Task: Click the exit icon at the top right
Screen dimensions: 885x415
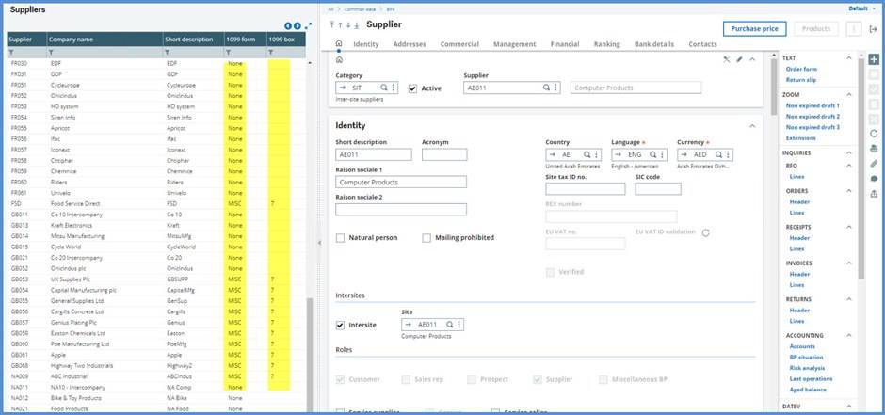Action: (873, 29)
